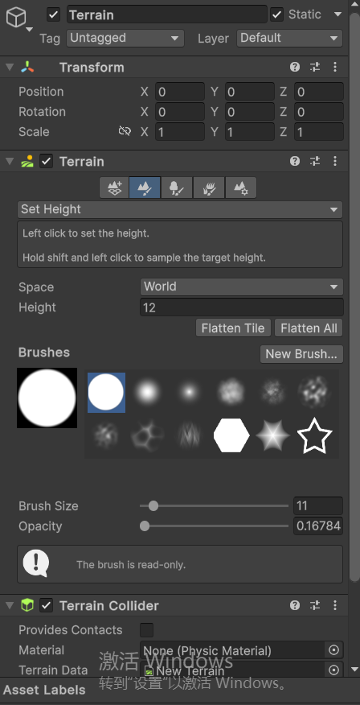Viewport: 360px width, 705px height.
Task: Select the Paint Terrain tool icon
Action: [x=145, y=188]
